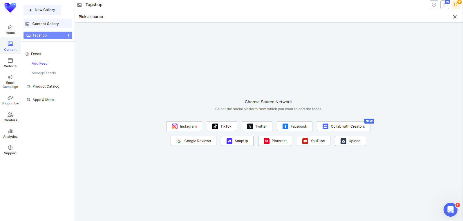Select SnapUp as source
Image resolution: width=463 pixels, height=221 pixels.
pyautogui.click(x=237, y=141)
